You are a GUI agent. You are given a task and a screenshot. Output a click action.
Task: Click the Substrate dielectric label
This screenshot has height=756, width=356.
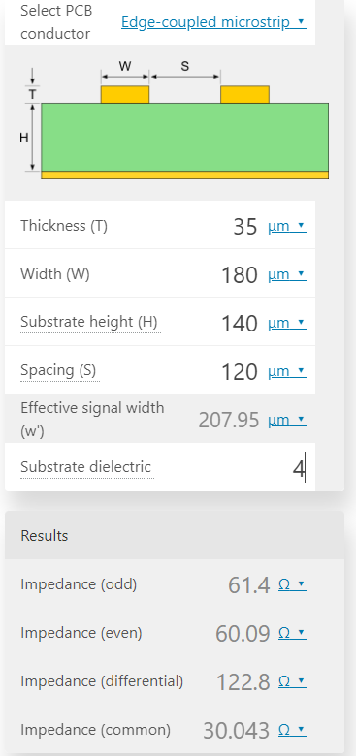[x=86, y=467]
